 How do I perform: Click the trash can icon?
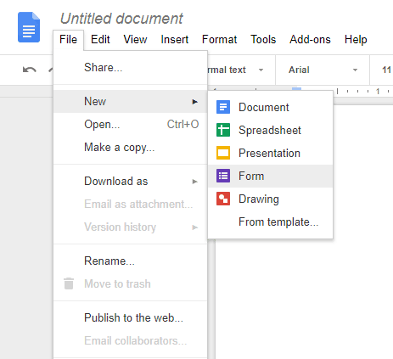coord(69,283)
